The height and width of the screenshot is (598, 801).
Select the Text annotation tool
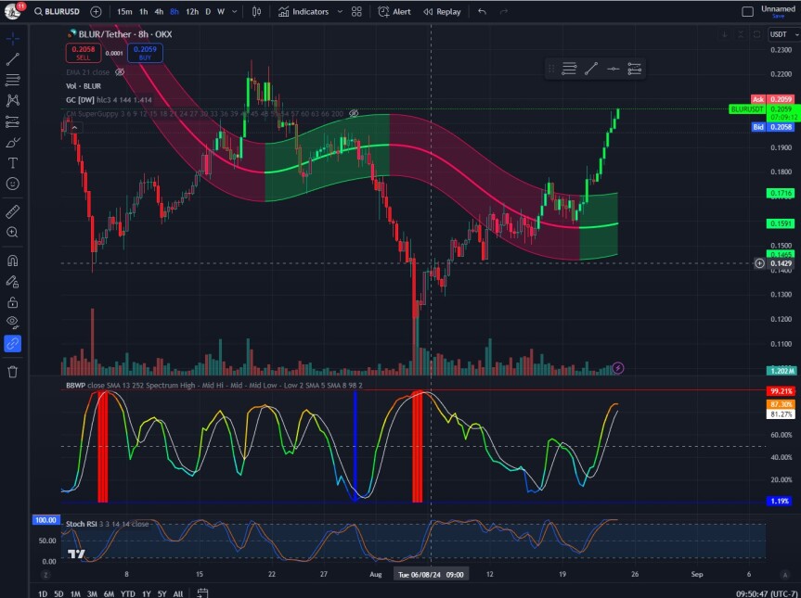pos(13,163)
